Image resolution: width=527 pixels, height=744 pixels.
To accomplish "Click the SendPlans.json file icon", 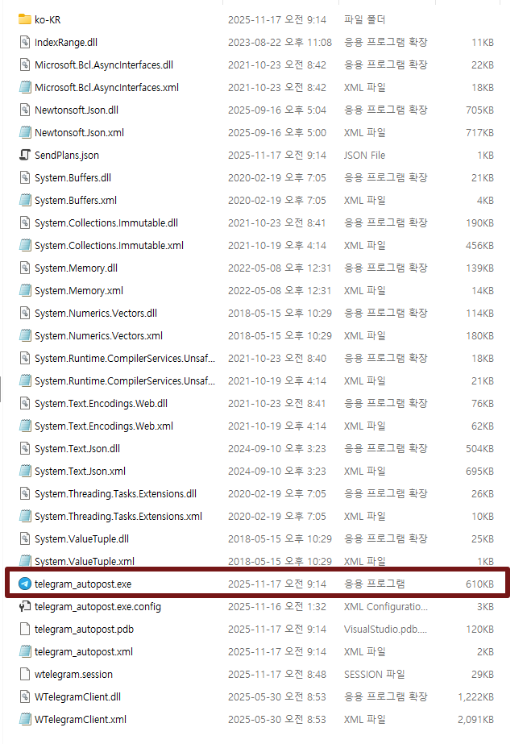I will [x=25, y=155].
